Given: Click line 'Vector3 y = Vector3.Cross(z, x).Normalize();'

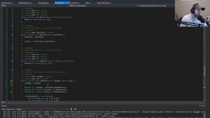Looking at the screenshot, I should click(x=45, y=92).
